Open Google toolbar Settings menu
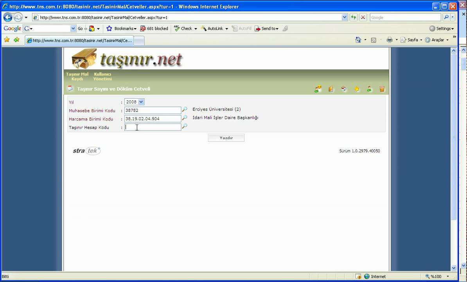Image resolution: width=467 pixels, height=282 pixels. tap(442, 29)
